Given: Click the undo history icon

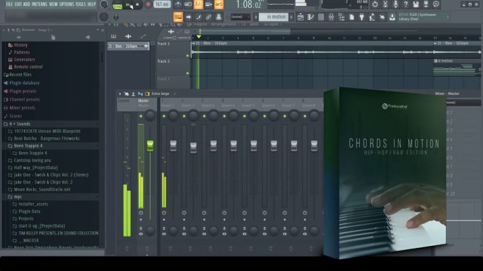Looking at the screenshot, I should pyautogui.click(x=375, y=5).
